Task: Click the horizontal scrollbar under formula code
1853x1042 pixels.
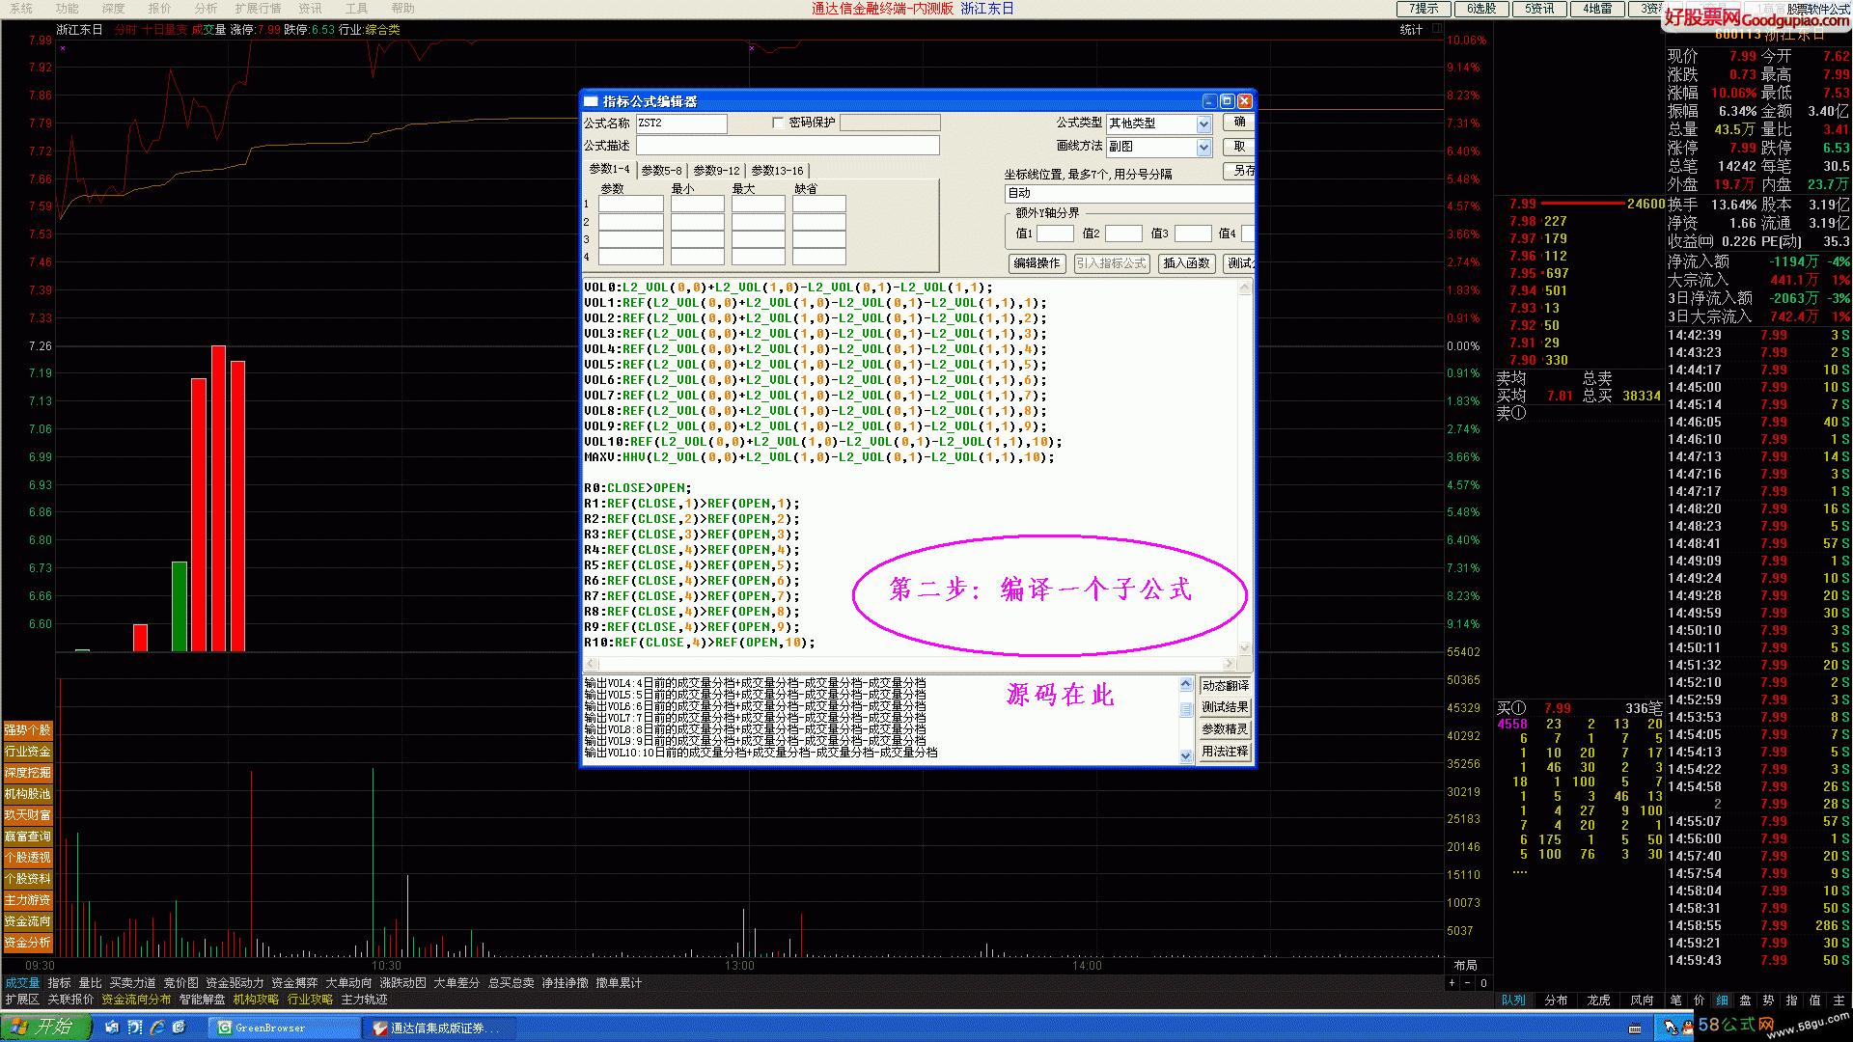Action: coord(911,664)
